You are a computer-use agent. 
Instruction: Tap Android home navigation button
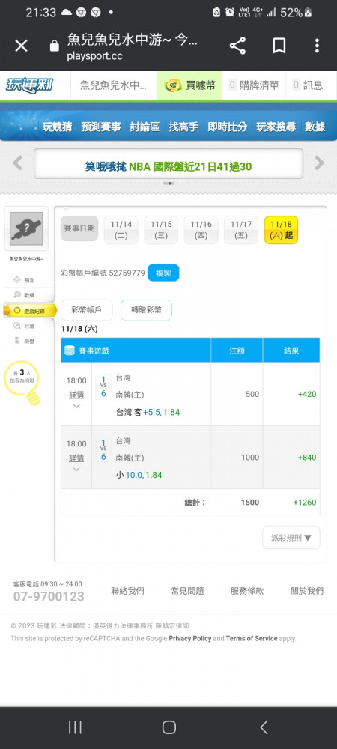[x=168, y=727]
